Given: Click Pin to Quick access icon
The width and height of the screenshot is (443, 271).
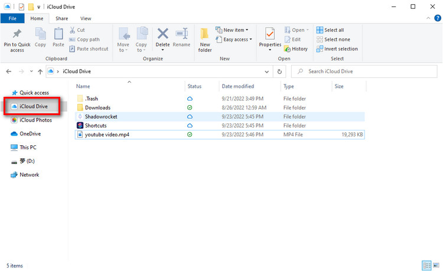Looking at the screenshot, I should [x=17, y=34].
